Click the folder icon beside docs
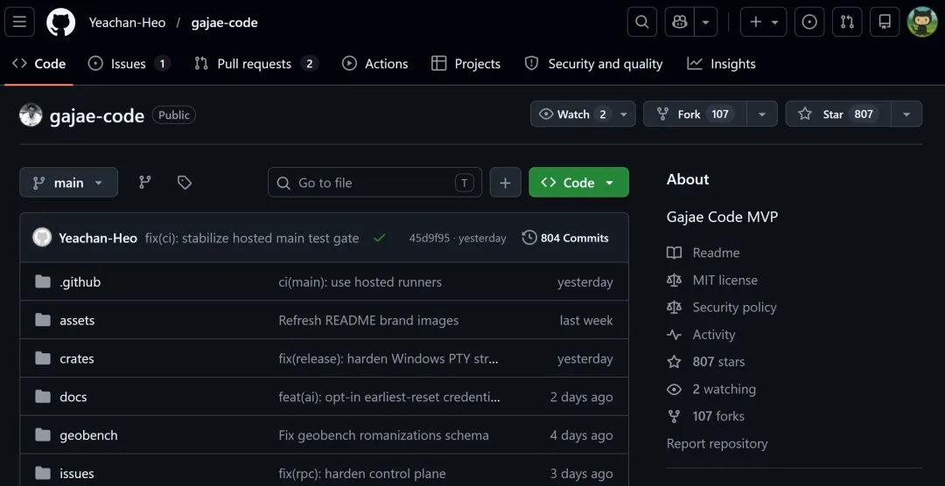The height and width of the screenshot is (486, 945). pos(43,396)
